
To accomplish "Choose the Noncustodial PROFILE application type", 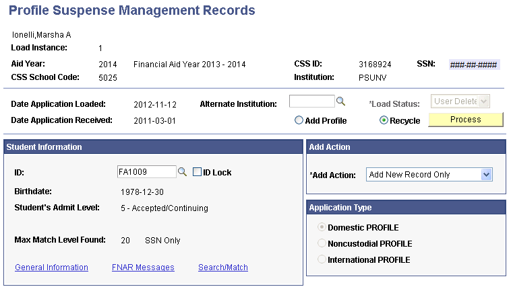I will 322,243.
